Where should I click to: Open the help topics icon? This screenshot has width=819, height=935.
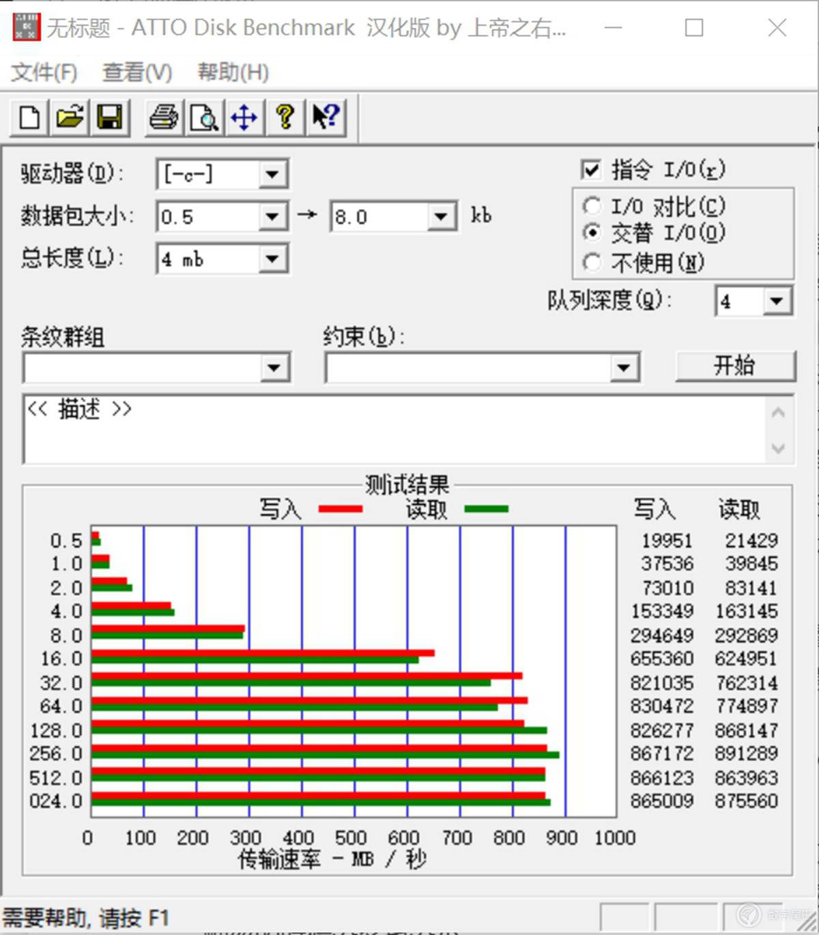tap(285, 117)
